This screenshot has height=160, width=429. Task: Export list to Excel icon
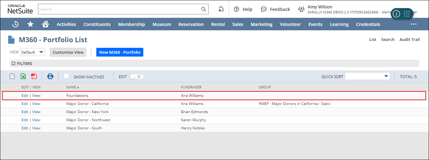(x=23, y=76)
